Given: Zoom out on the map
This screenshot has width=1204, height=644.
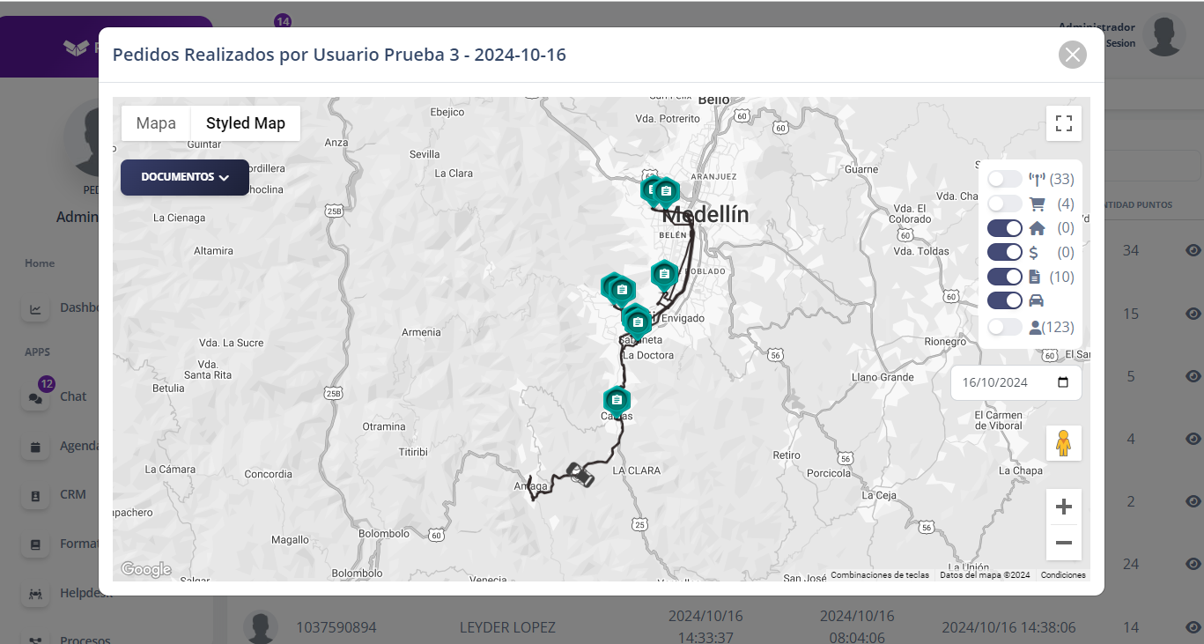Looking at the screenshot, I should (x=1064, y=543).
